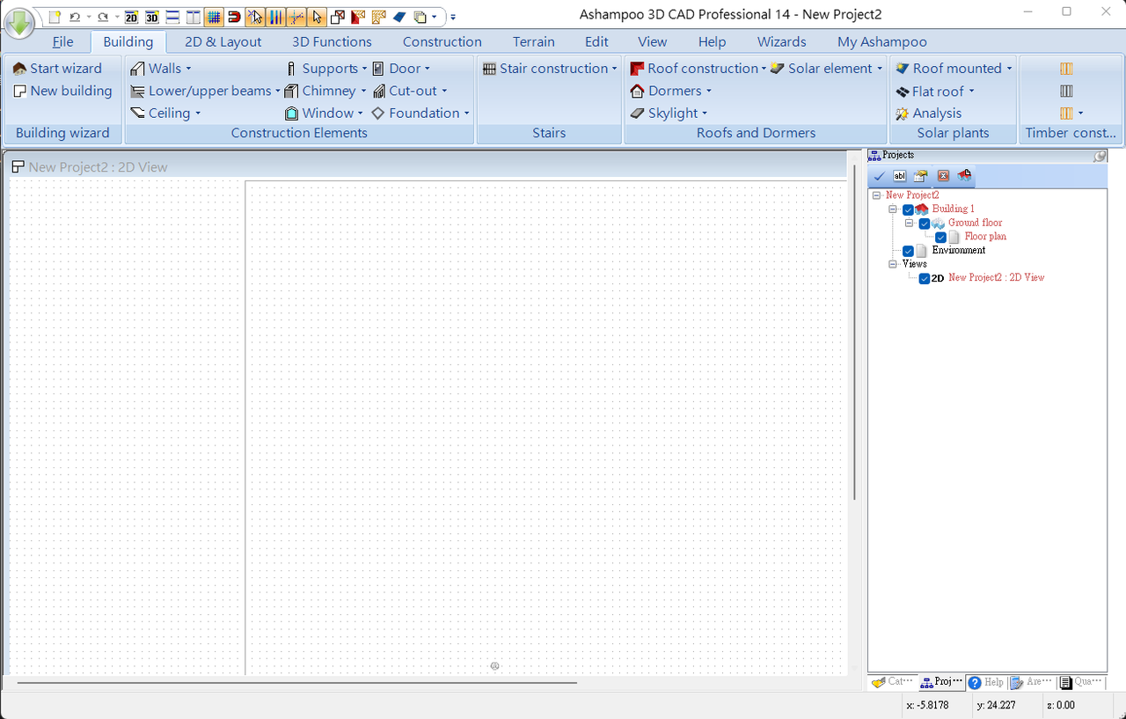
Task: Click the New building button
Action: pos(63,91)
